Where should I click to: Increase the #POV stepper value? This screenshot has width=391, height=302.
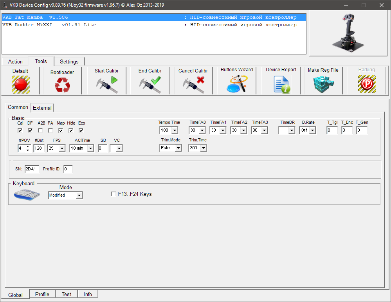(28, 146)
